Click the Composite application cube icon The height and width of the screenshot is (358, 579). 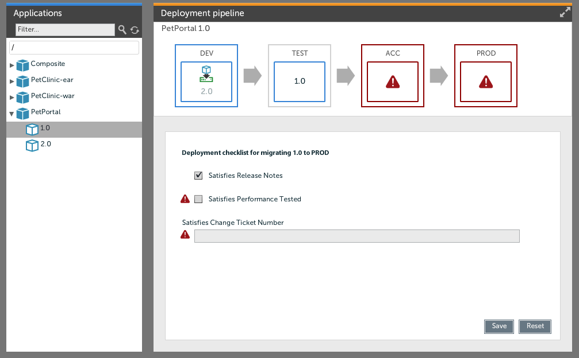click(22, 65)
